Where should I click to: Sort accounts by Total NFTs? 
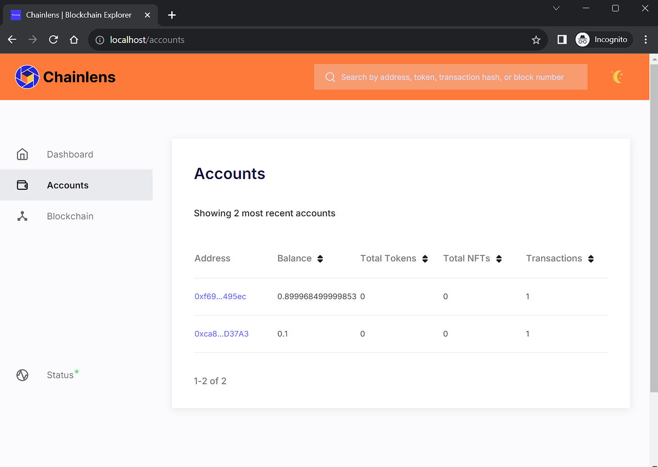(x=499, y=258)
